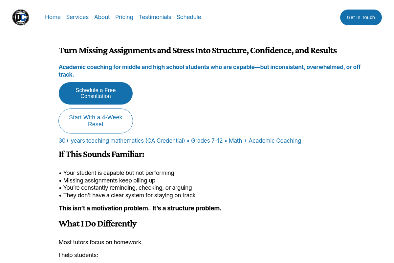Click Start With a 4-Week Reset
This screenshot has height=263, width=394.
(96, 121)
